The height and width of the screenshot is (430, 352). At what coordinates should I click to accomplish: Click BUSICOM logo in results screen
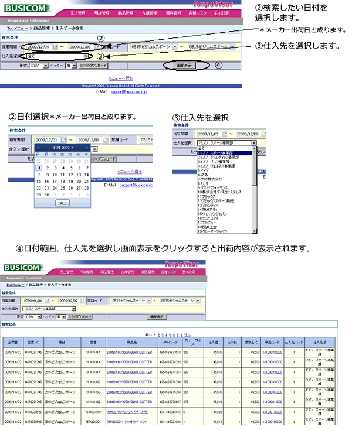tap(23, 268)
